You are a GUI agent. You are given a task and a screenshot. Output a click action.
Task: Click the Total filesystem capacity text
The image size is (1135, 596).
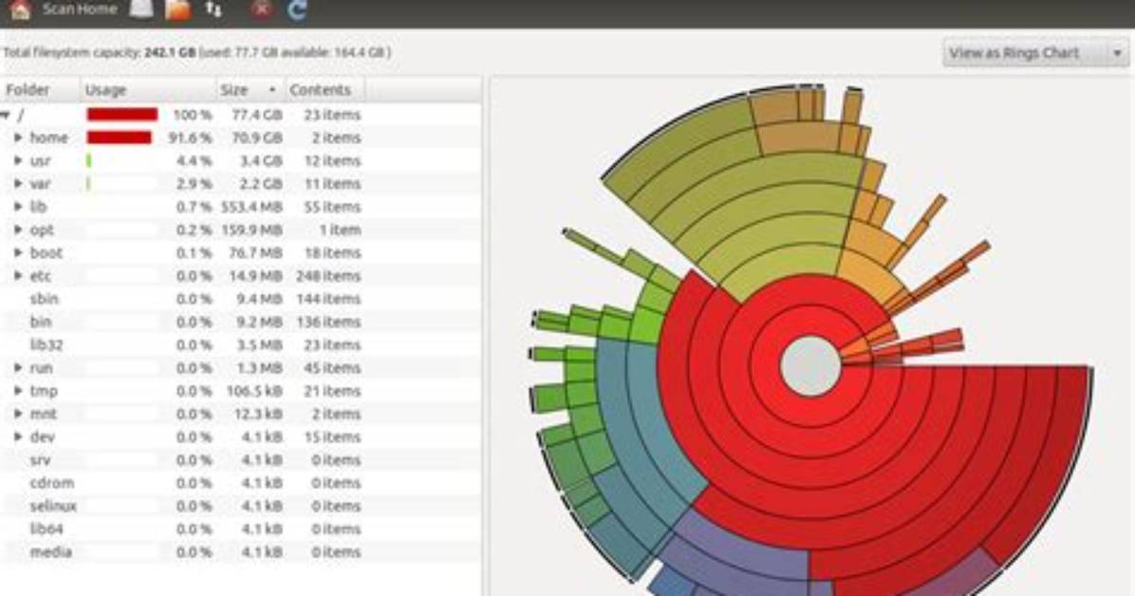point(196,52)
